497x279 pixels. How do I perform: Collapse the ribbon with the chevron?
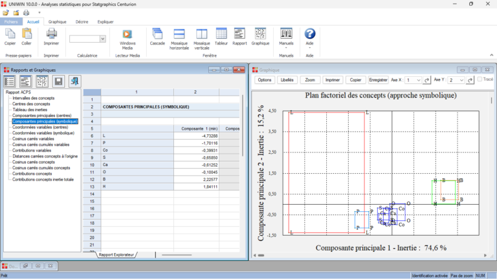coord(492,55)
